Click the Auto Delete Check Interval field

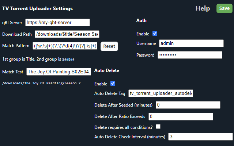[x=200, y=137]
